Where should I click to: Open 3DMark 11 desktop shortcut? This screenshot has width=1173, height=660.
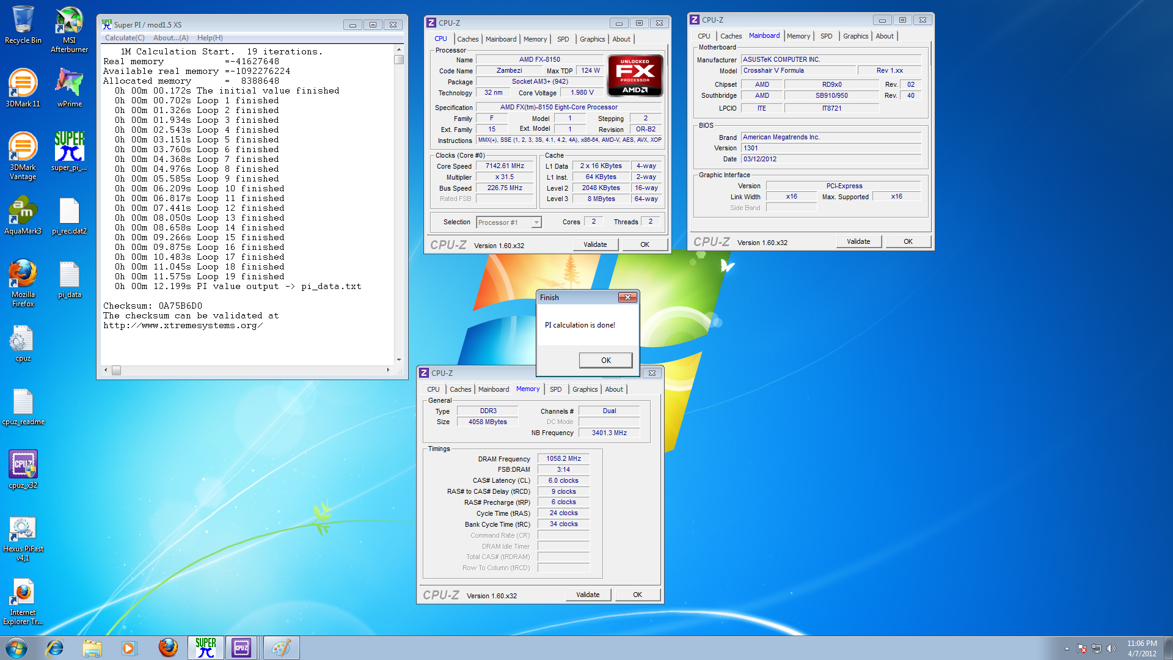(23, 87)
